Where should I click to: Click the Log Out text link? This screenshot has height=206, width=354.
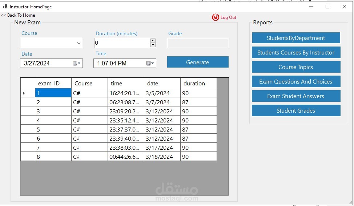pos(228,17)
